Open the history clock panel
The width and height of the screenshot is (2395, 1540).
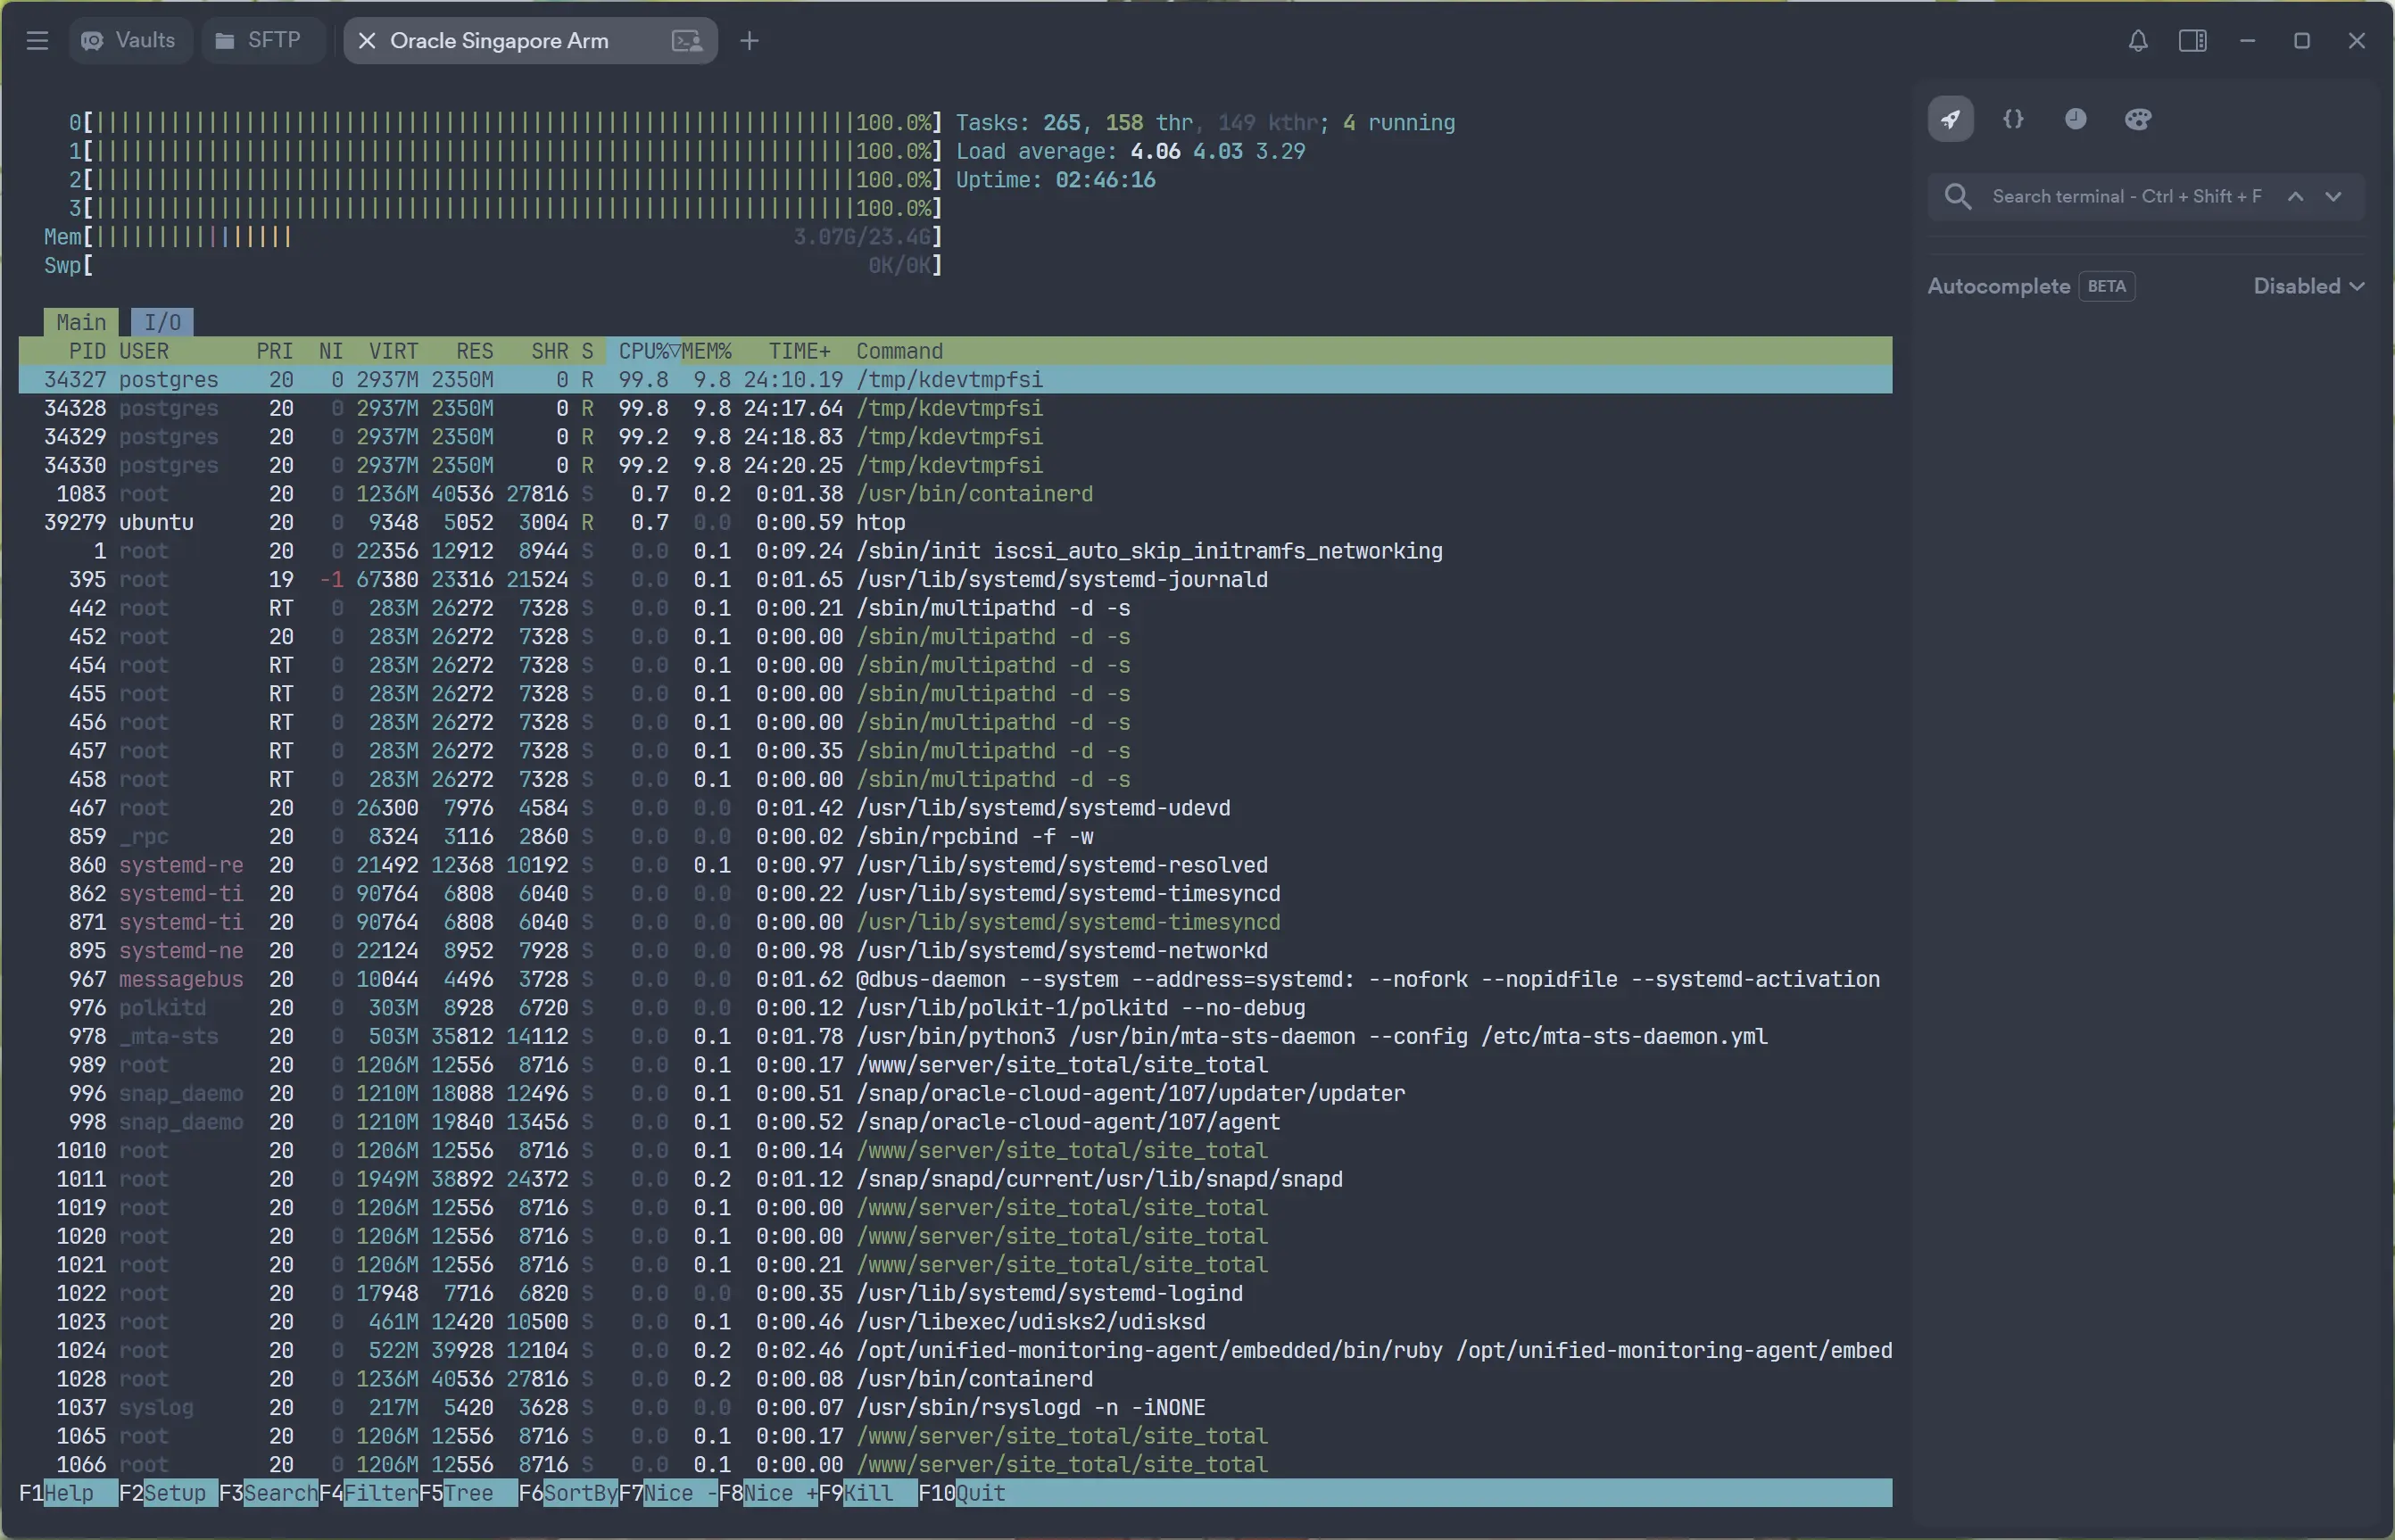2075,120
